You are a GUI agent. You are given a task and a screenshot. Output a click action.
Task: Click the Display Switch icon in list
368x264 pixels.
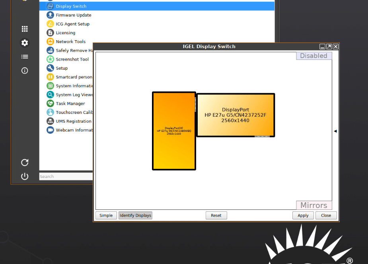pos(50,6)
